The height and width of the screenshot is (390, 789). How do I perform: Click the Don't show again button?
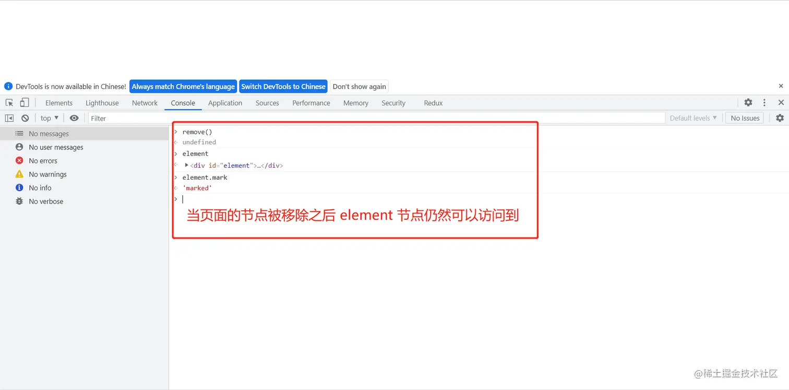[360, 86]
